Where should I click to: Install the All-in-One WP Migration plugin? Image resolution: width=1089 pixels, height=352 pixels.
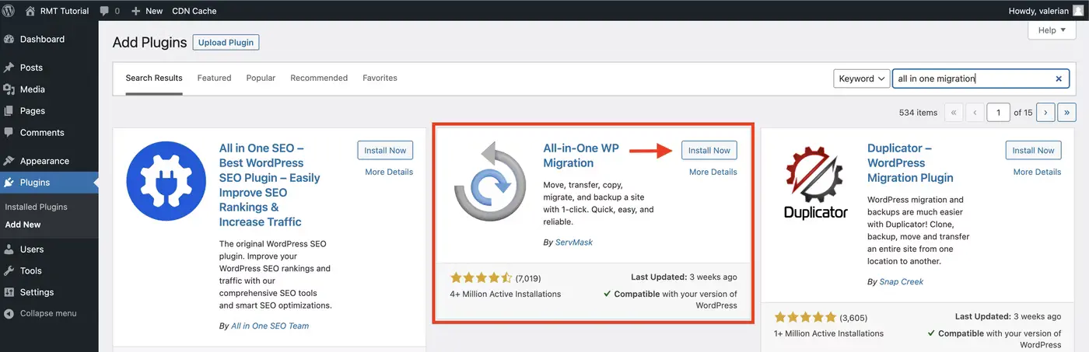709,150
